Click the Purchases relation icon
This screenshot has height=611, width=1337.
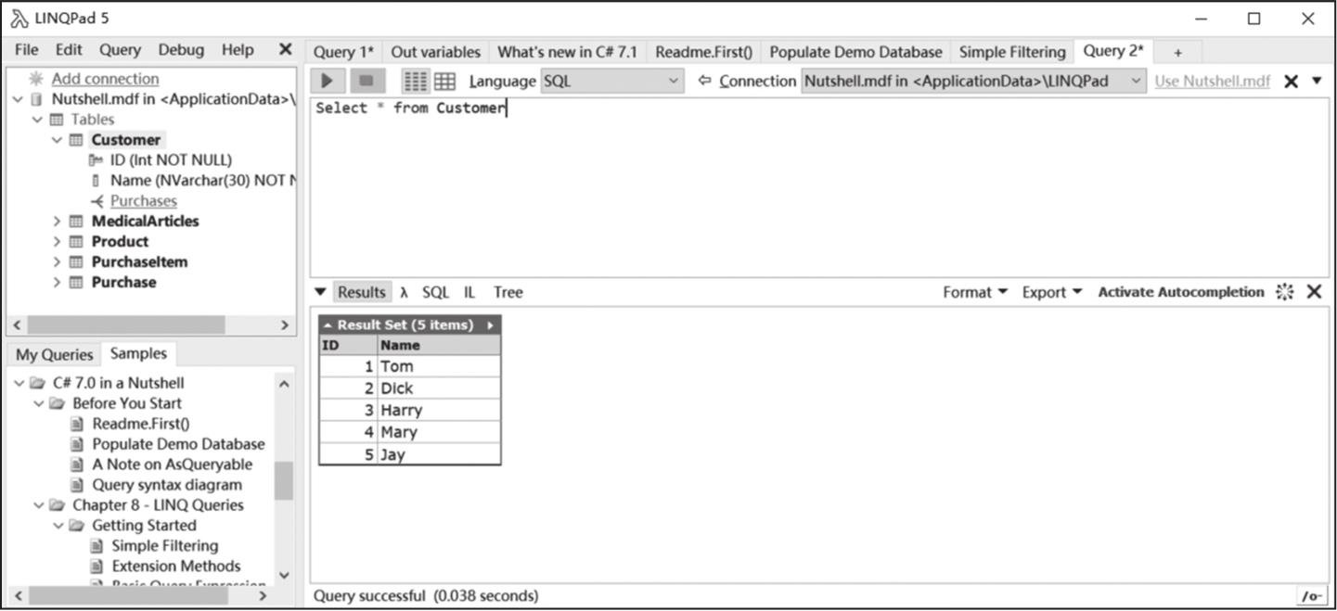[97, 201]
